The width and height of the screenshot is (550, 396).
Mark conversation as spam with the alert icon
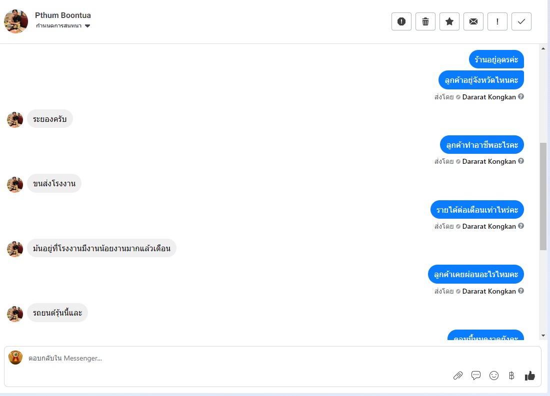(401, 21)
